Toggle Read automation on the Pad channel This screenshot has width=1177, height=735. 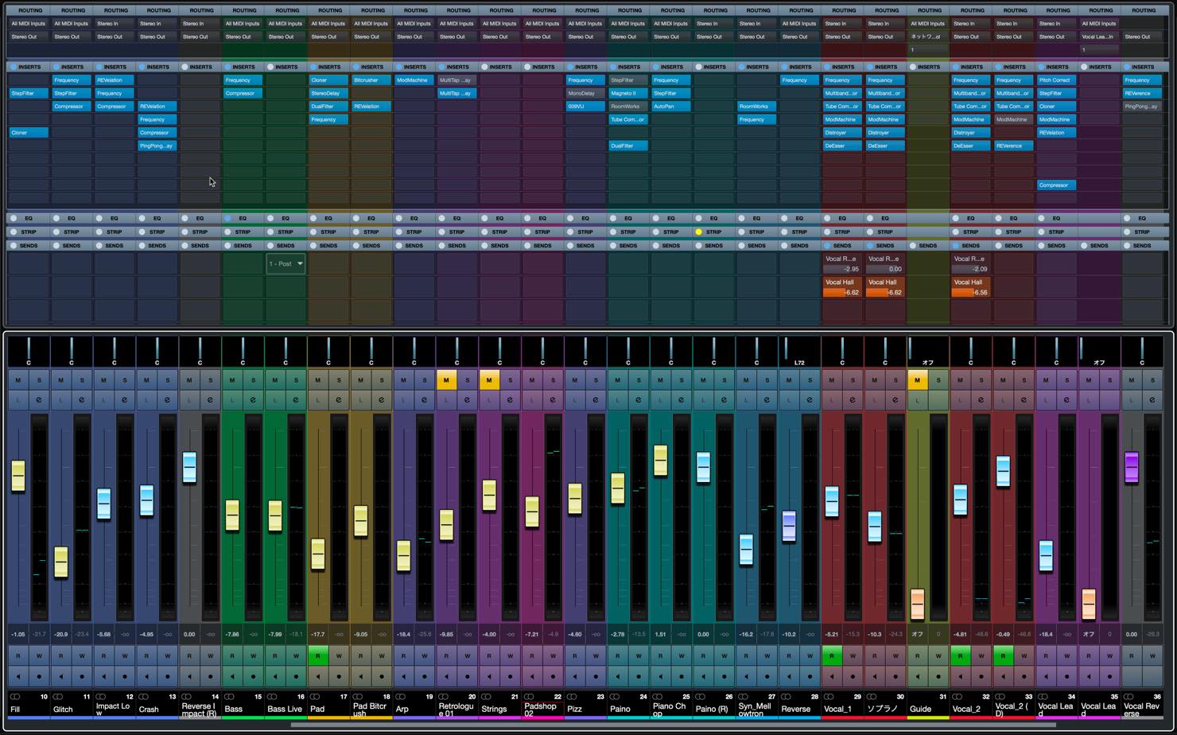pyautogui.click(x=317, y=656)
